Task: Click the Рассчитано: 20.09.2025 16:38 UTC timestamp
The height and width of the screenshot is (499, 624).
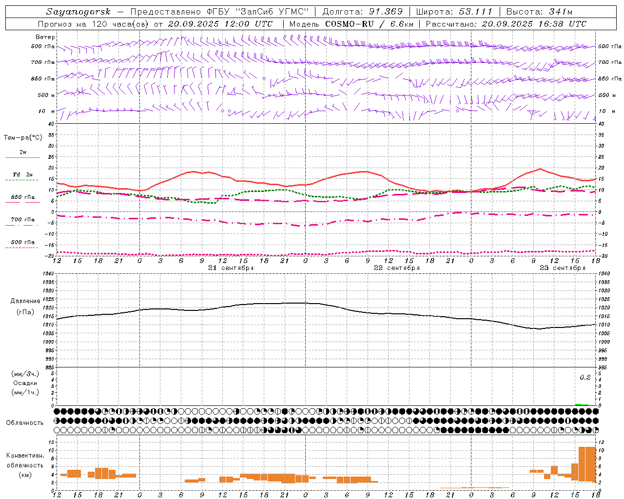Action: [x=506, y=24]
